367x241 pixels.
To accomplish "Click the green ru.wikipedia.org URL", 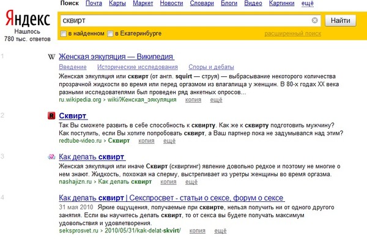I will tap(117, 99).
